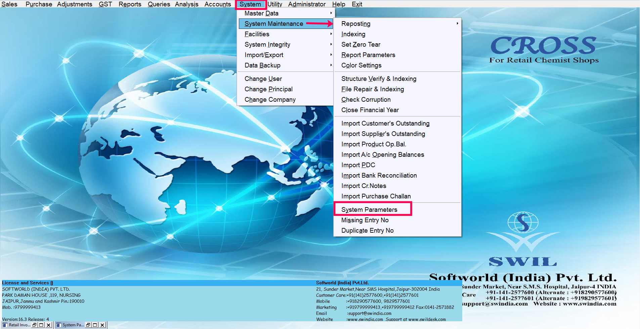This screenshot has height=329, width=640.
Task: Select Import Cr.Notes
Action: click(397, 186)
